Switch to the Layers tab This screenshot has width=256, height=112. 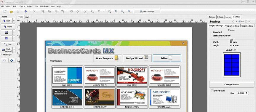228,17
